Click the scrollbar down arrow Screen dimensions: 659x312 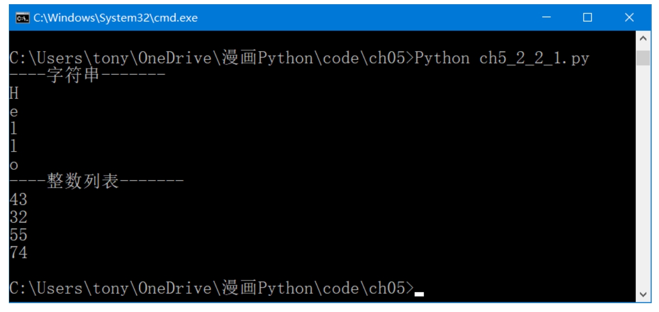643,294
